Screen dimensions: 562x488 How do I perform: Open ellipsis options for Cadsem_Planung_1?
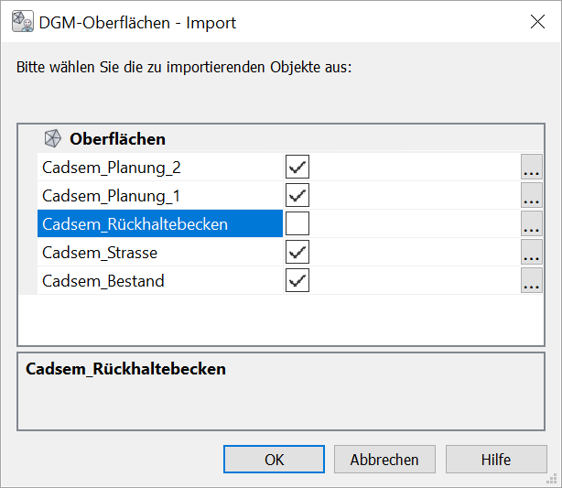[x=531, y=196]
